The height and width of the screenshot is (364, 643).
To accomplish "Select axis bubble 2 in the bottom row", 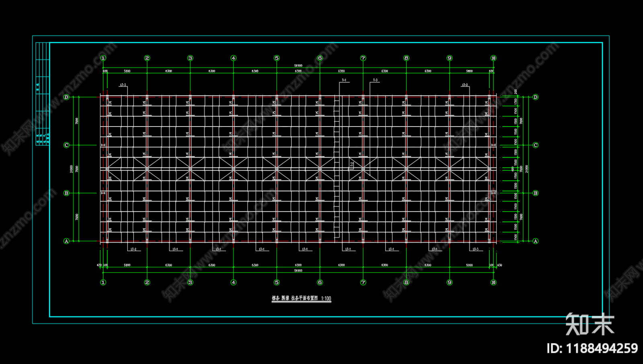I will tap(147, 282).
